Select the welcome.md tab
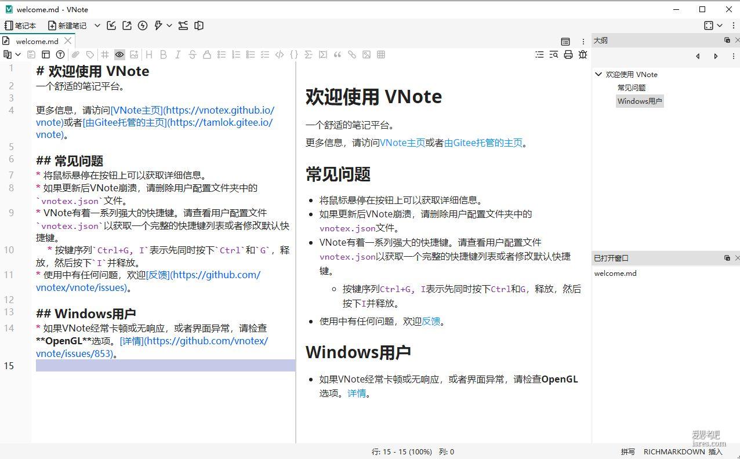The image size is (740, 459). (37, 41)
